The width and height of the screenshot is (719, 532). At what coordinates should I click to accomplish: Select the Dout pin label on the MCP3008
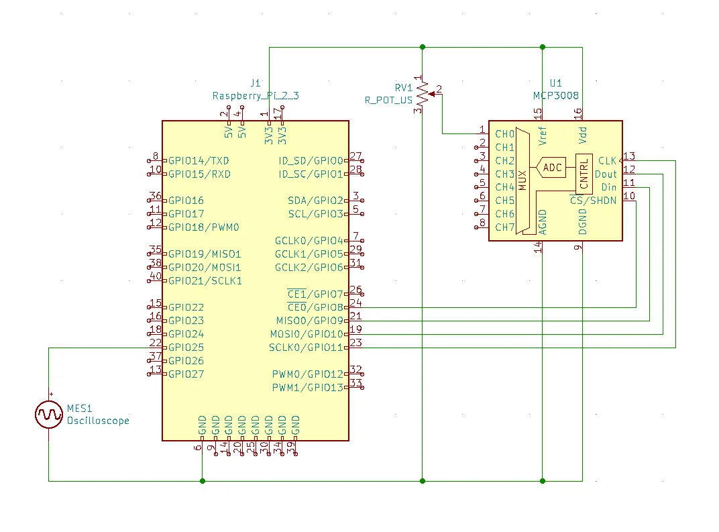(605, 174)
